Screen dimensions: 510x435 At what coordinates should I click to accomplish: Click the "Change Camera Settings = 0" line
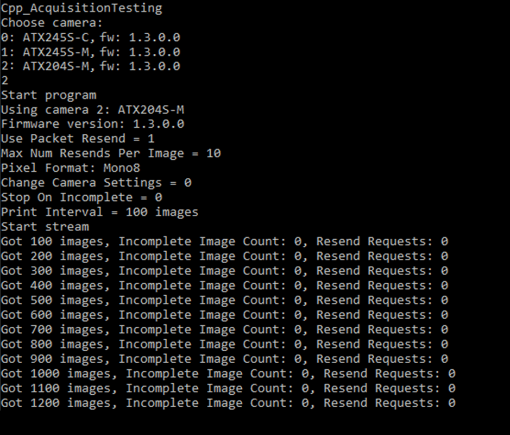pos(96,183)
